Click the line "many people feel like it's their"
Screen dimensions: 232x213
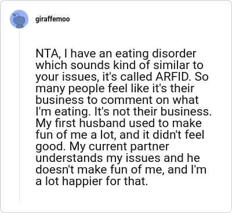point(115,89)
